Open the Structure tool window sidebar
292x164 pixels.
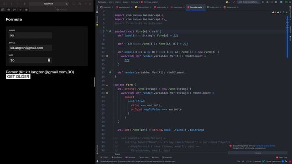(x=97, y=20)
